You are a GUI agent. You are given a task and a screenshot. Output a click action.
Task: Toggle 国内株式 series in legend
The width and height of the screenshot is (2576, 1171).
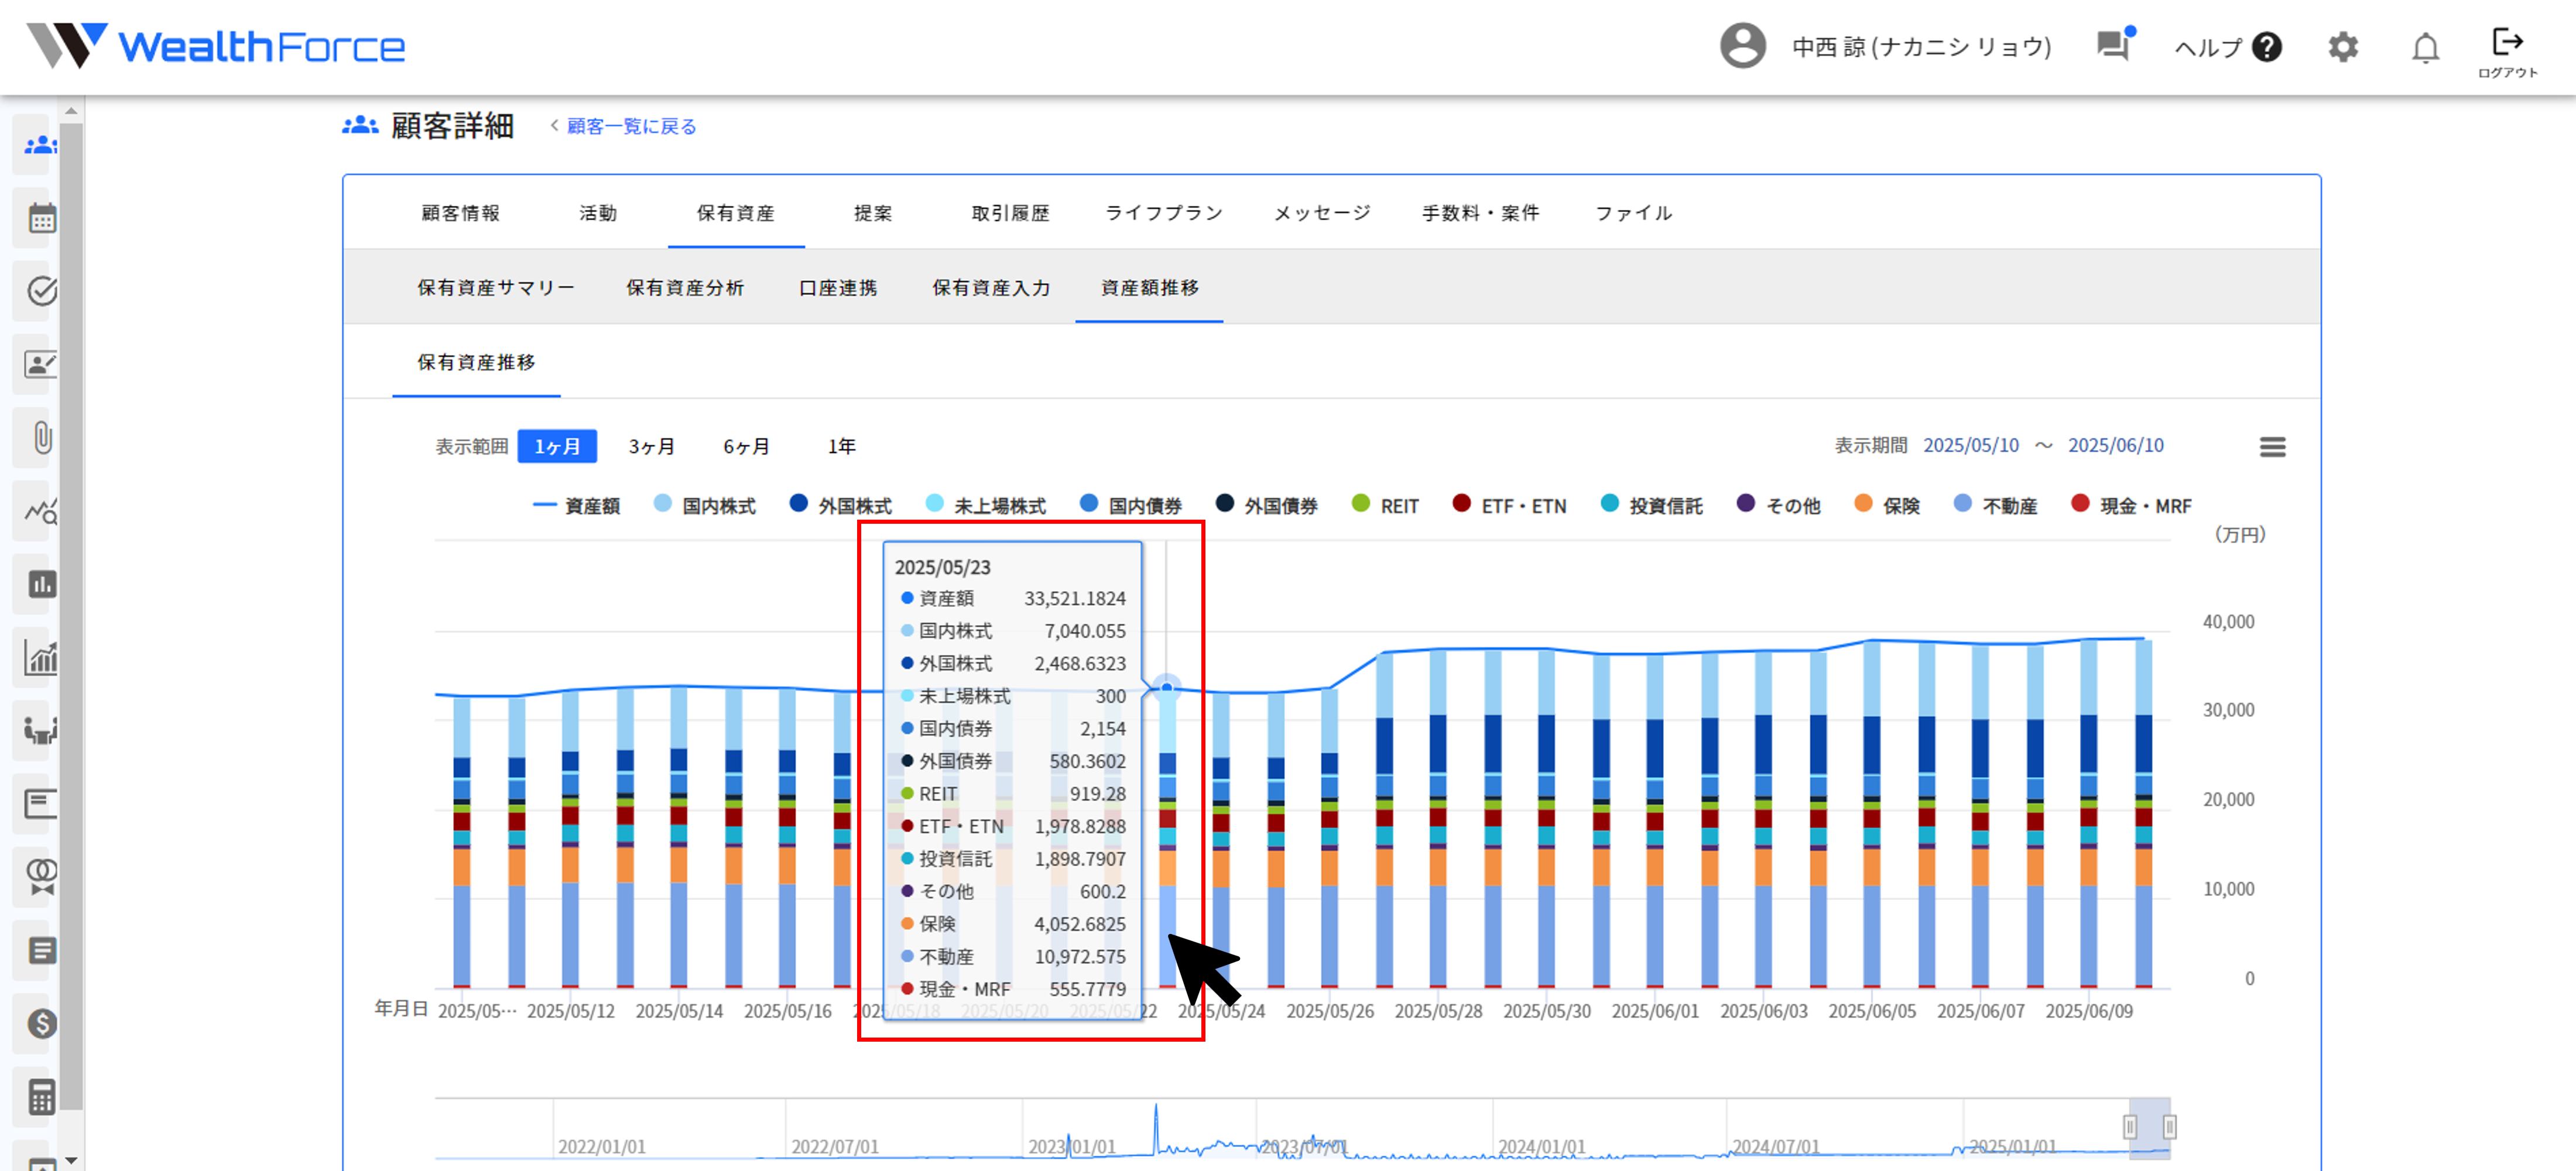705,506
